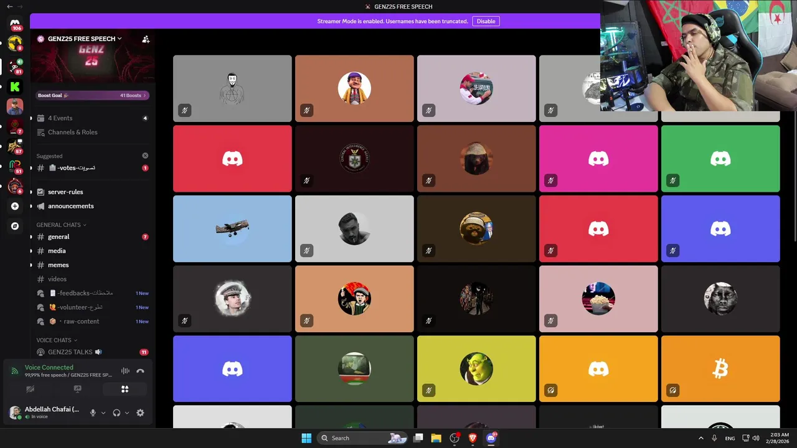Open the raw-content forum channel
The width and height of the screenshot is (797, 448).
click(92, 321)
